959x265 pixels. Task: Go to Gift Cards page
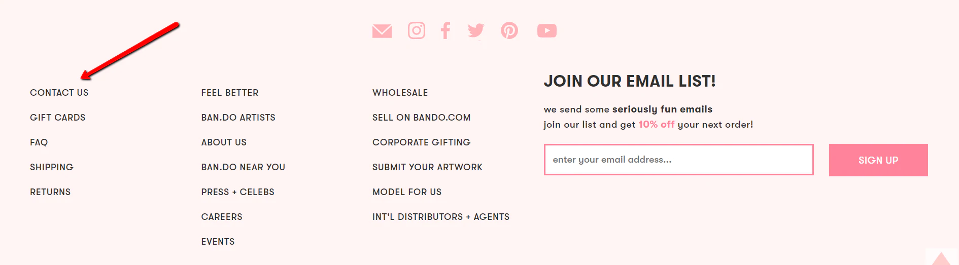57,118
